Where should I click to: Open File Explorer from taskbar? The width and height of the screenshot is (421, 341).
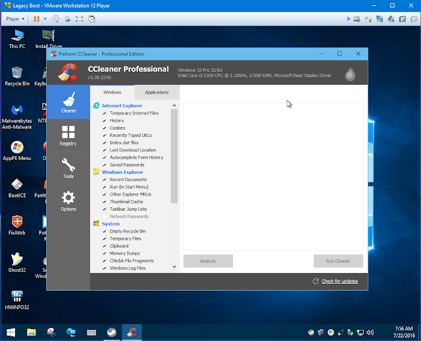[31, 332]
